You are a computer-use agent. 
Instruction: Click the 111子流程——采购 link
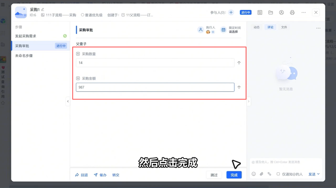coord(59,15)
